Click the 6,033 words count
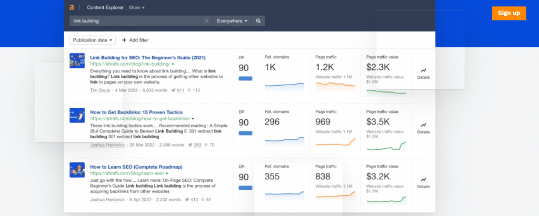 [x=155, y=90]
